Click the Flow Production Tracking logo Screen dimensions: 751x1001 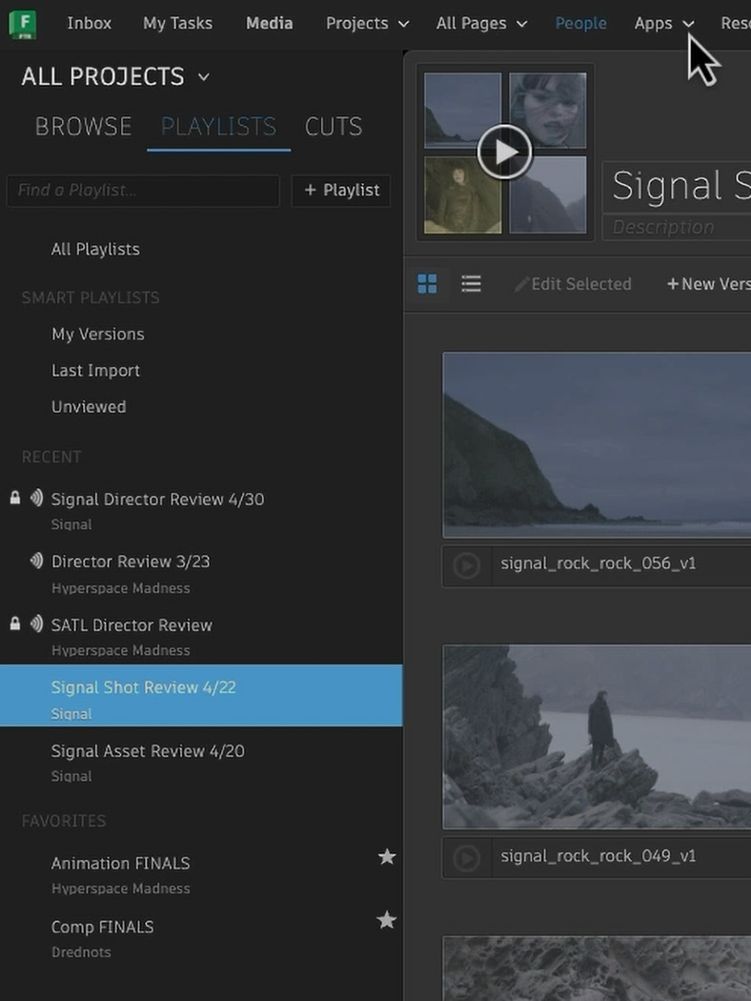click(22, 24)
